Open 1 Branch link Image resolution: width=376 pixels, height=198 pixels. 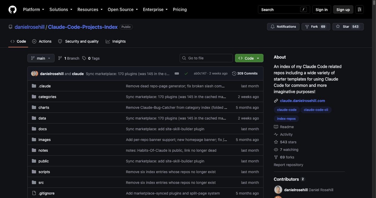[69, 58]
